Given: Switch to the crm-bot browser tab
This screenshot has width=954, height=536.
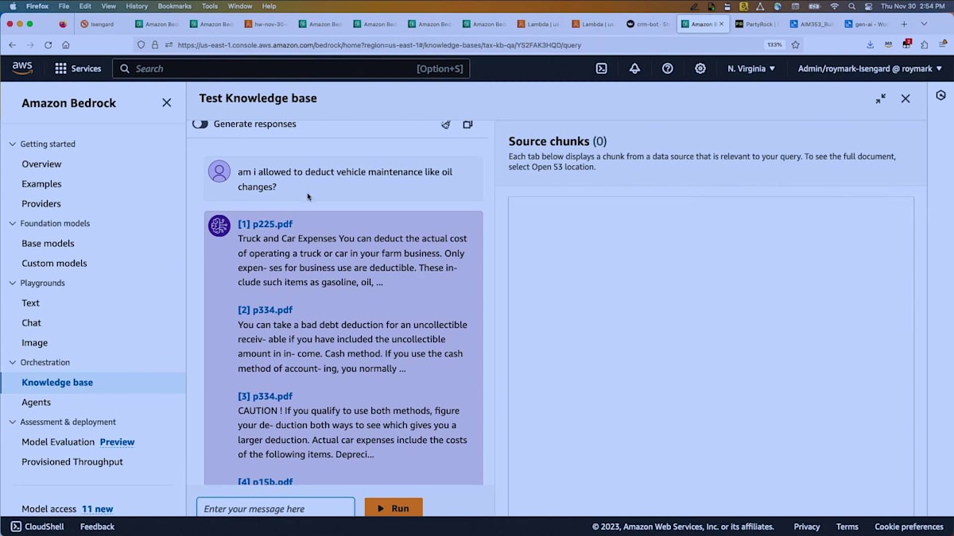Looking at the screenshot, I should pos(648,24).
